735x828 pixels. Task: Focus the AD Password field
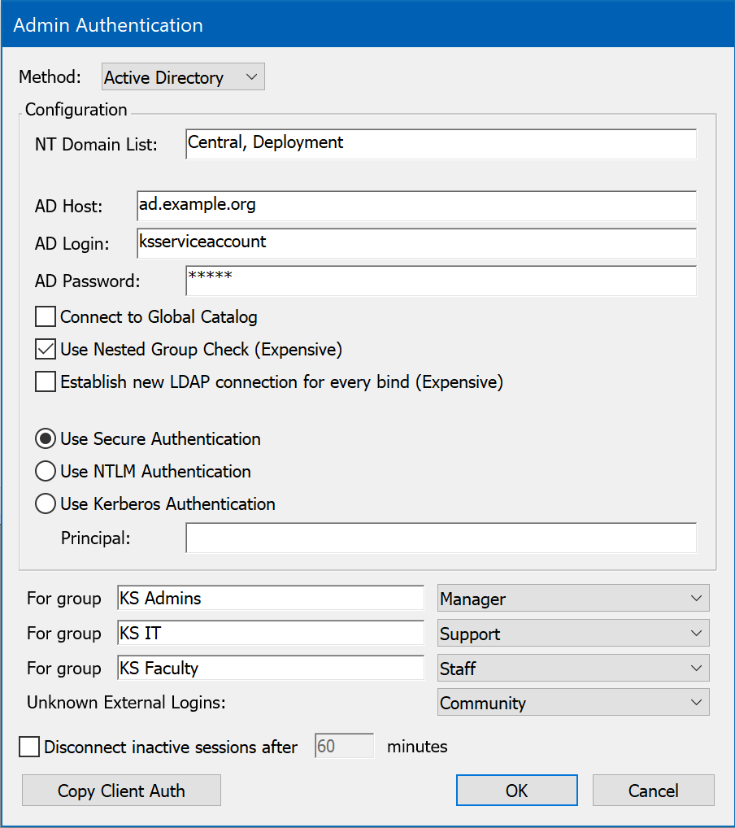coord(440,281)
